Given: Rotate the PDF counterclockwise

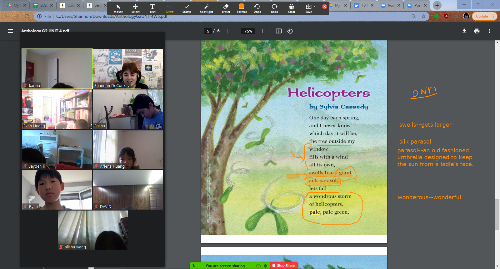Looking at the screenshot, I should 290,31.
